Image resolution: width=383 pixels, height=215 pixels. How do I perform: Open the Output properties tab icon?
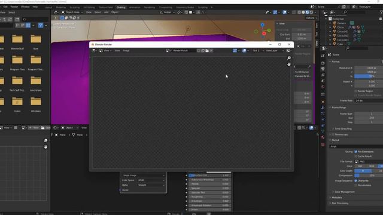[x=323, y=69]
